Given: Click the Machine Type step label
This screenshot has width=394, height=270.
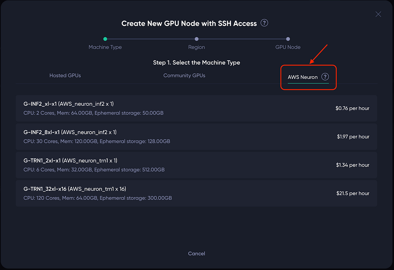Looking at the screenshot, I should coord(105,47).
